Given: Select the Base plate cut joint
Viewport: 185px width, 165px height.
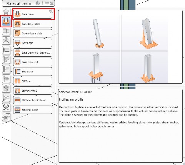Looking at the screenshot, I should point(33,62).
